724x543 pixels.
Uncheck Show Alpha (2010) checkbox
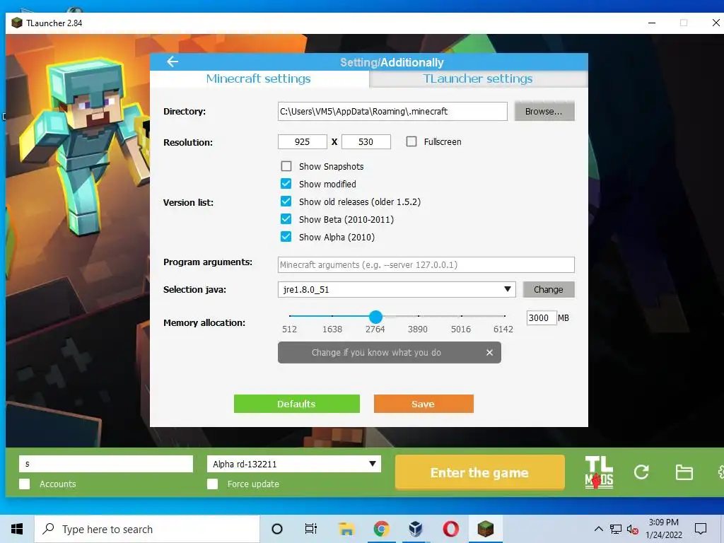pyautogui.click(x=286, y=237)
